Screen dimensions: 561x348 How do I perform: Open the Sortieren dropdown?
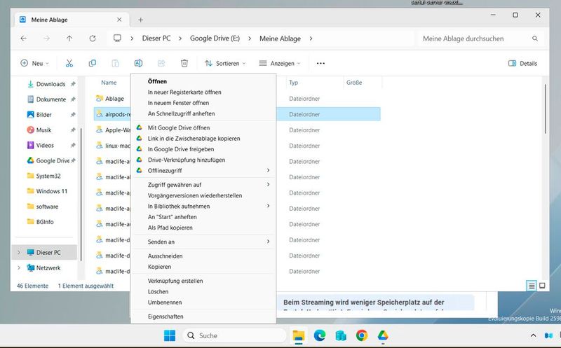pos(225,63)
